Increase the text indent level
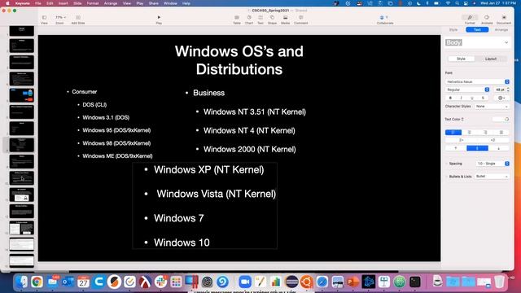Image resolution: width=521 pixels, height=293 pixels. tap(493, 140)
